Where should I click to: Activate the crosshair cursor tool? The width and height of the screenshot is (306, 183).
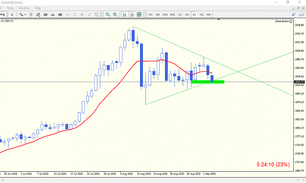(82, 15)
